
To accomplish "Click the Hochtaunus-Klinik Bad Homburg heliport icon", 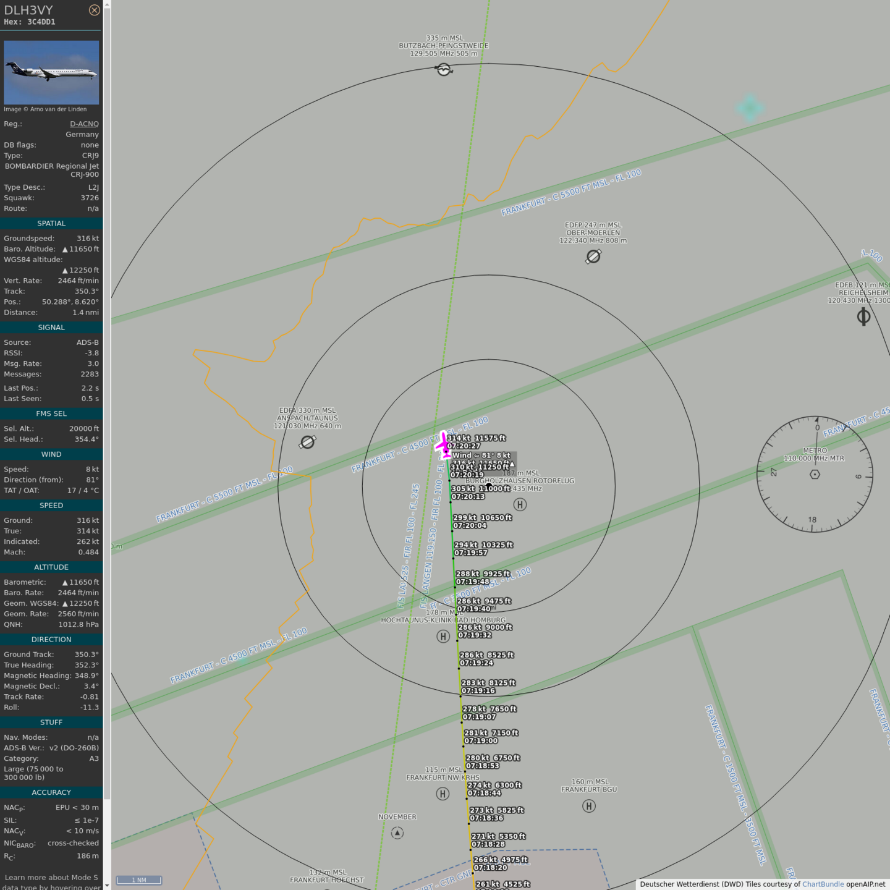I will click(x=443, y=636).
